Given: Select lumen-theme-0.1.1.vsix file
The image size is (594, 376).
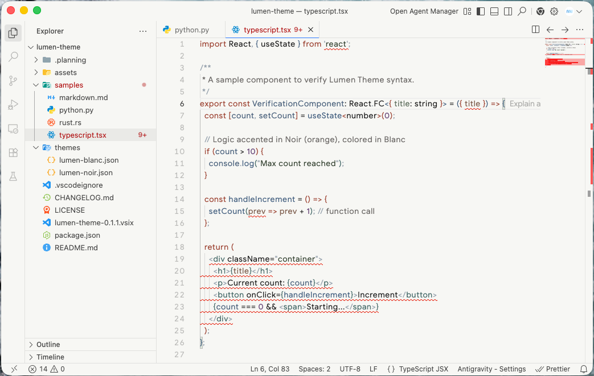Looking at the screenshot, I should (x=91, y=222).
